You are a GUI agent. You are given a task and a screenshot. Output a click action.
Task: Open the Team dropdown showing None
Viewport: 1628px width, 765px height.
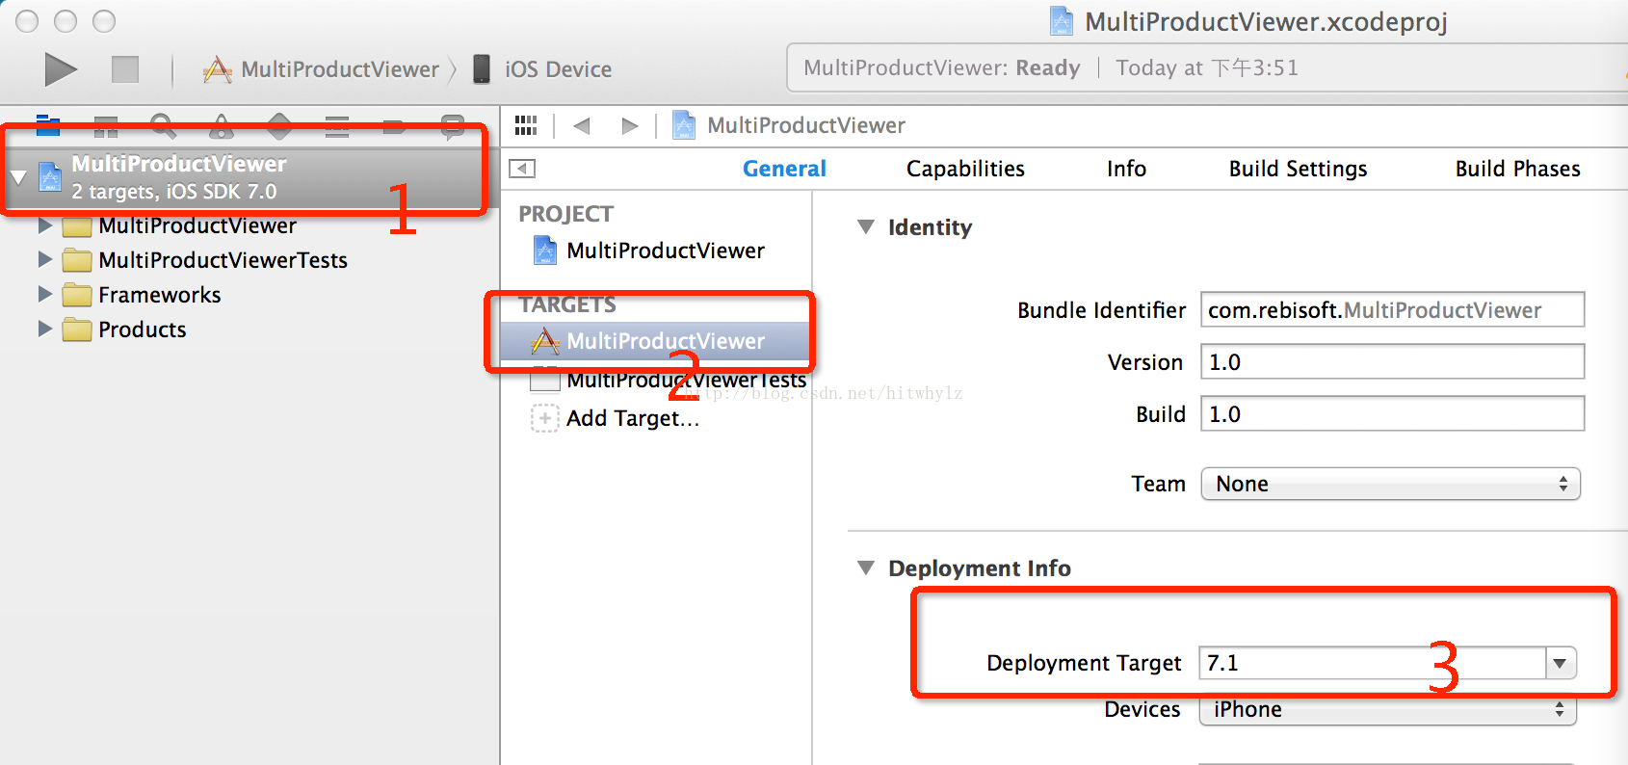click(x=1391, y=484)
